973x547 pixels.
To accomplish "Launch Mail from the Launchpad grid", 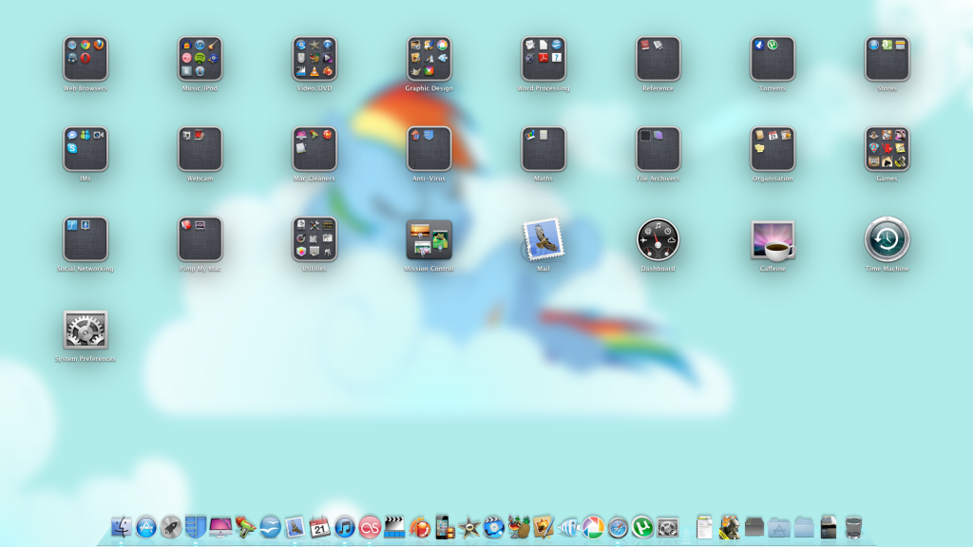I will 544,238.
